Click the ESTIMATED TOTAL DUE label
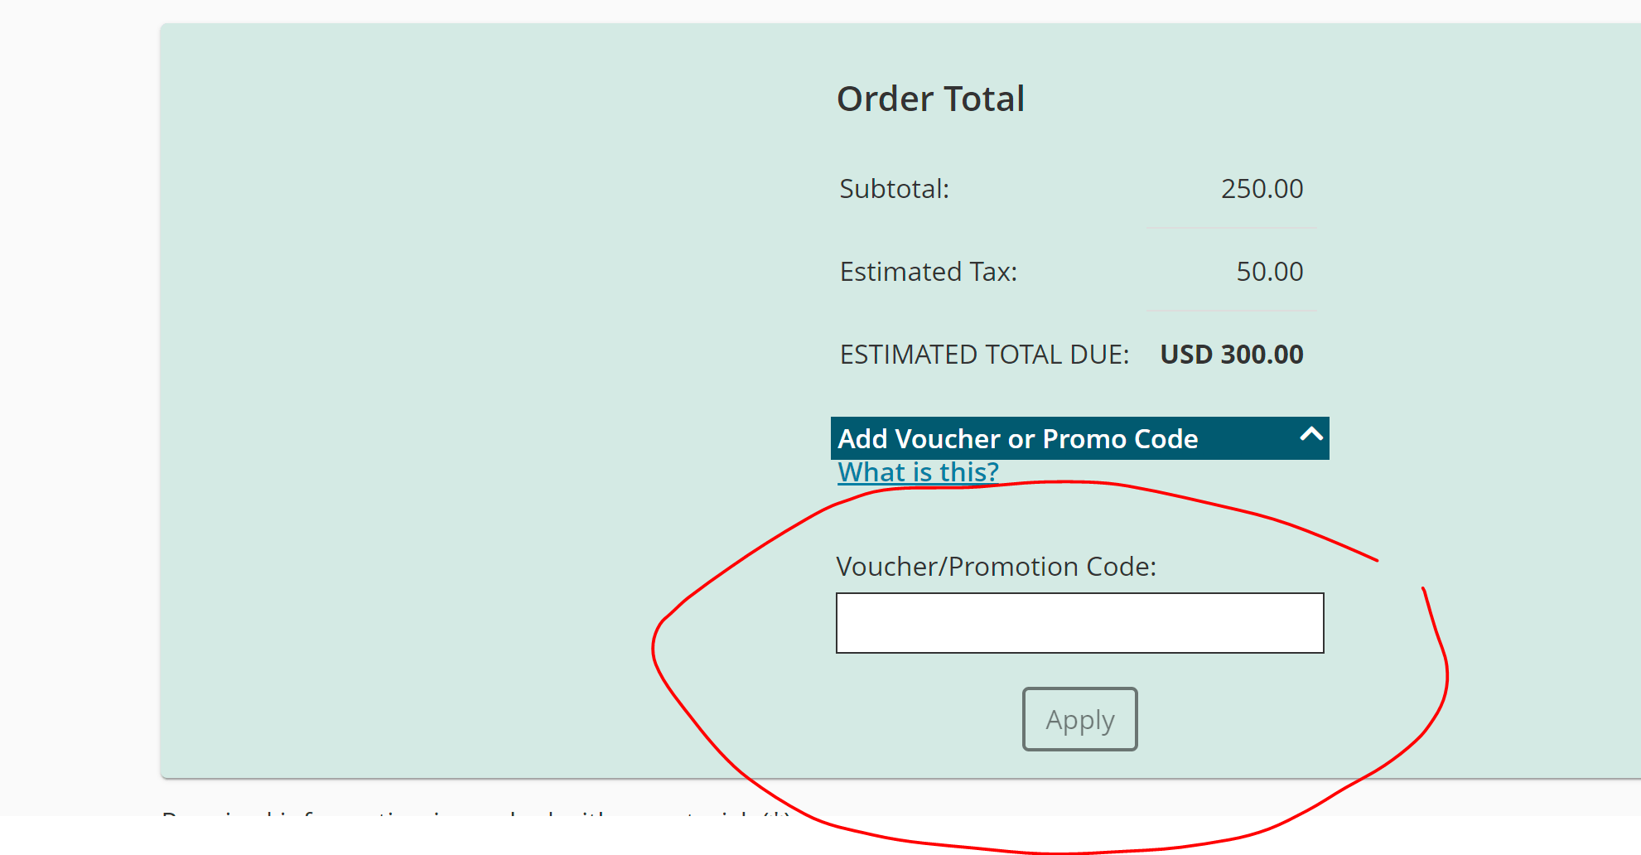1641x855 pixels. [985, 355]
